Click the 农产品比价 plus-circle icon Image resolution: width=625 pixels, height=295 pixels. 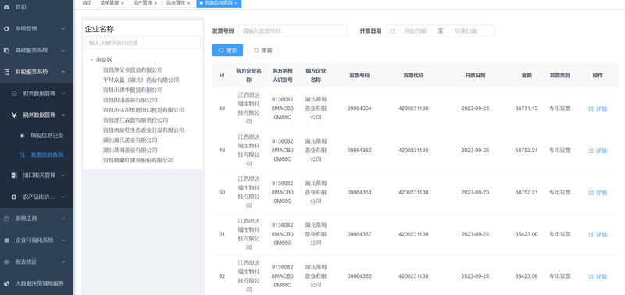pos(14,197)
